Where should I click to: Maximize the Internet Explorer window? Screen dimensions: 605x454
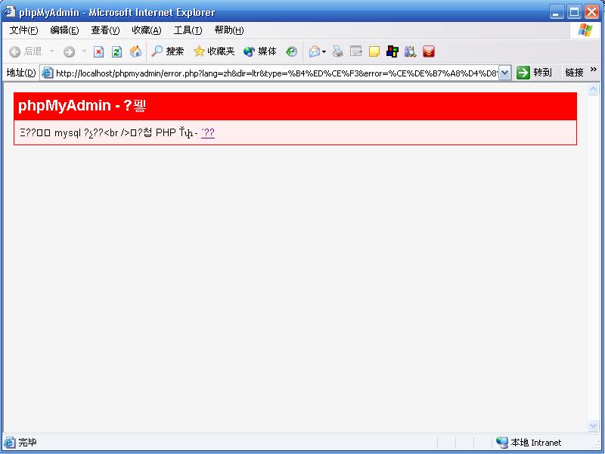[574, 12]
